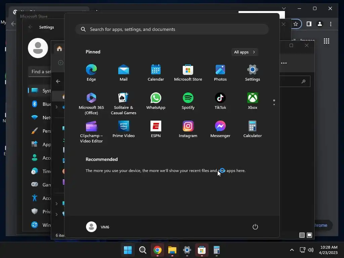Launch Microsoft Store from pinned apps
This screenshot has width=344, height=258.
[188, 73]
